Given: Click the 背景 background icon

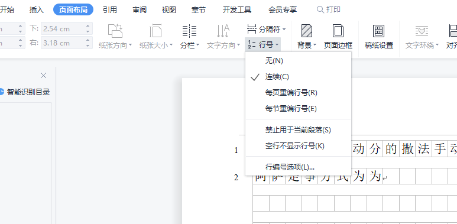Looking at the screenshot, I should (x=307, y=31).
